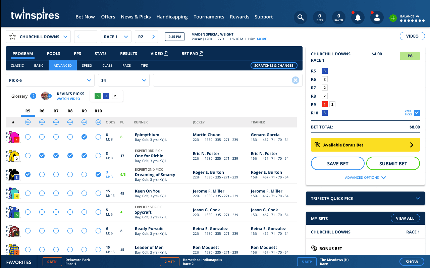
Task: Deselect Dreaming of Smarty in R5
Action: coord(28,174)
